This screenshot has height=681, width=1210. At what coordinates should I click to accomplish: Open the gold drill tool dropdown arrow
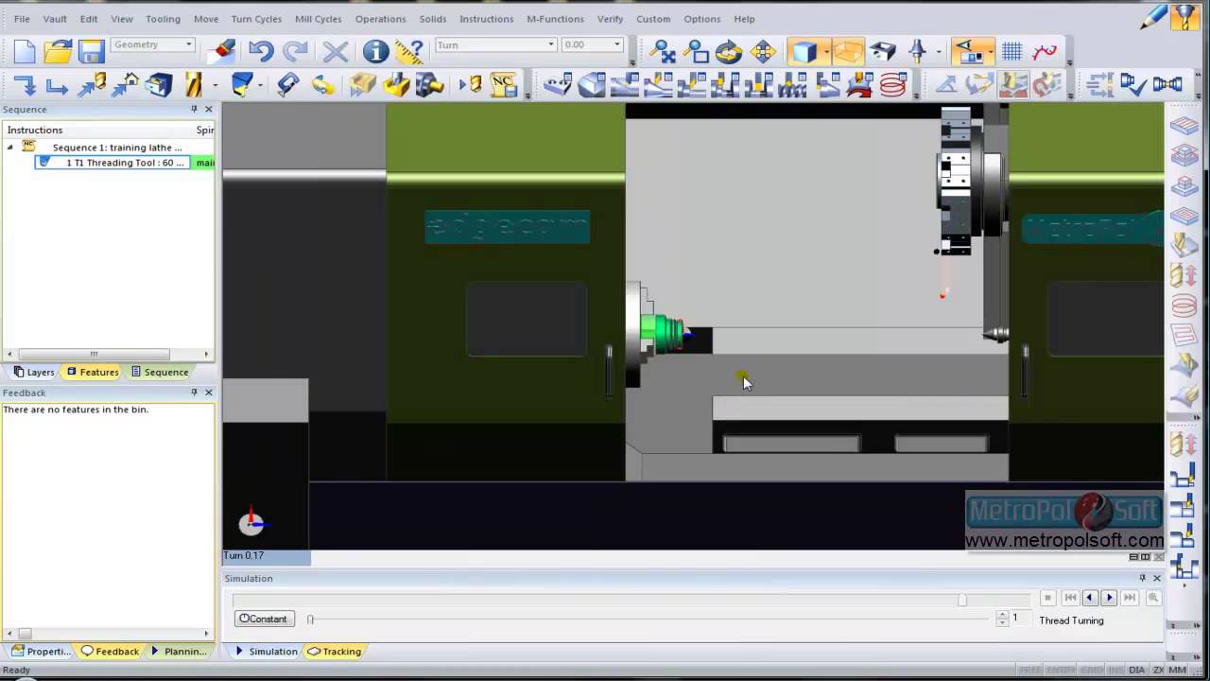click(216, 86)
